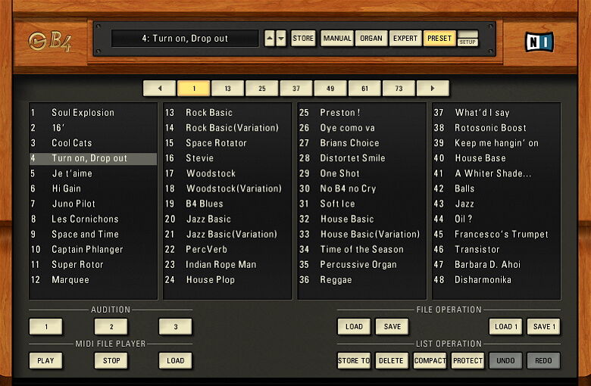Start MIDI file player with PLAY

click(x=46, y=361)
